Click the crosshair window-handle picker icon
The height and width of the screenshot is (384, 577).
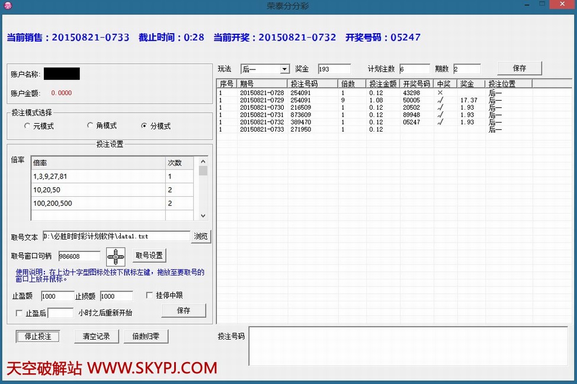click(116, 257)
